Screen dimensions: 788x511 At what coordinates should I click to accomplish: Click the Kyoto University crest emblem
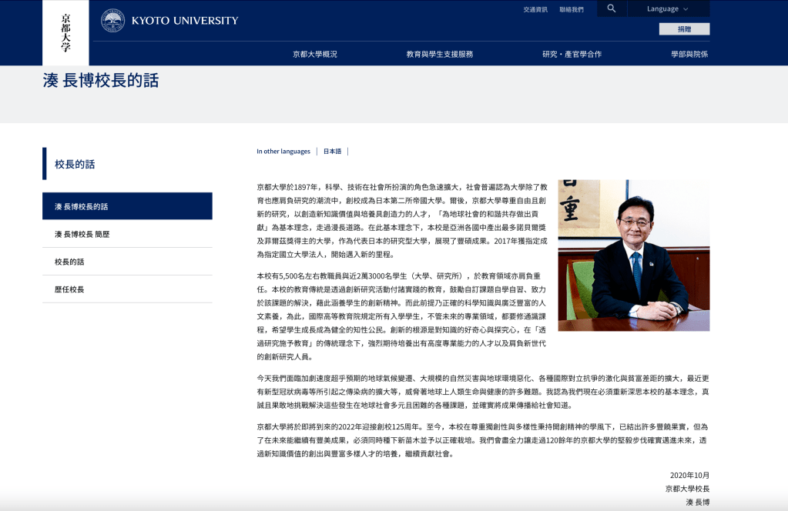[112, 21]
